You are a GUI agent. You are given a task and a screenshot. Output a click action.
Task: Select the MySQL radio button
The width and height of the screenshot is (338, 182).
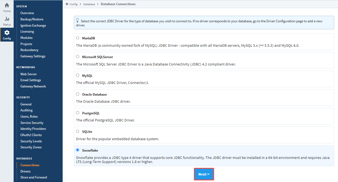pos(78,76)
